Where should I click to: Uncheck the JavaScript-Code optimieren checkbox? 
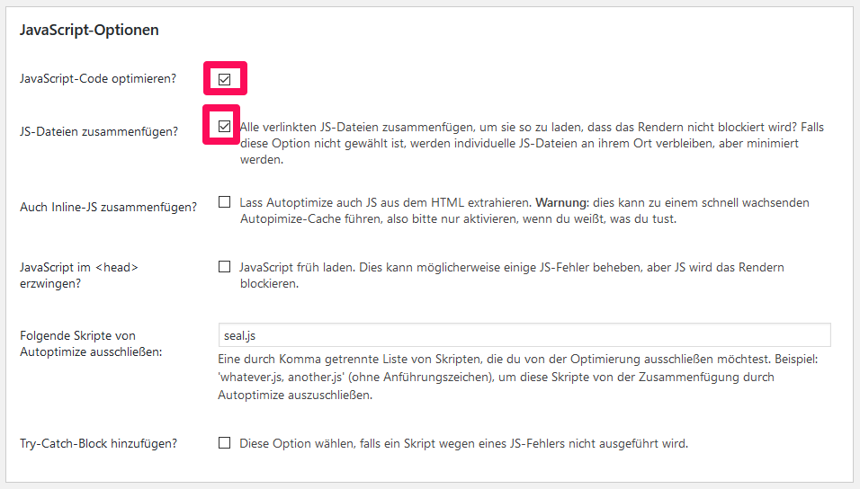pos(225,79)
